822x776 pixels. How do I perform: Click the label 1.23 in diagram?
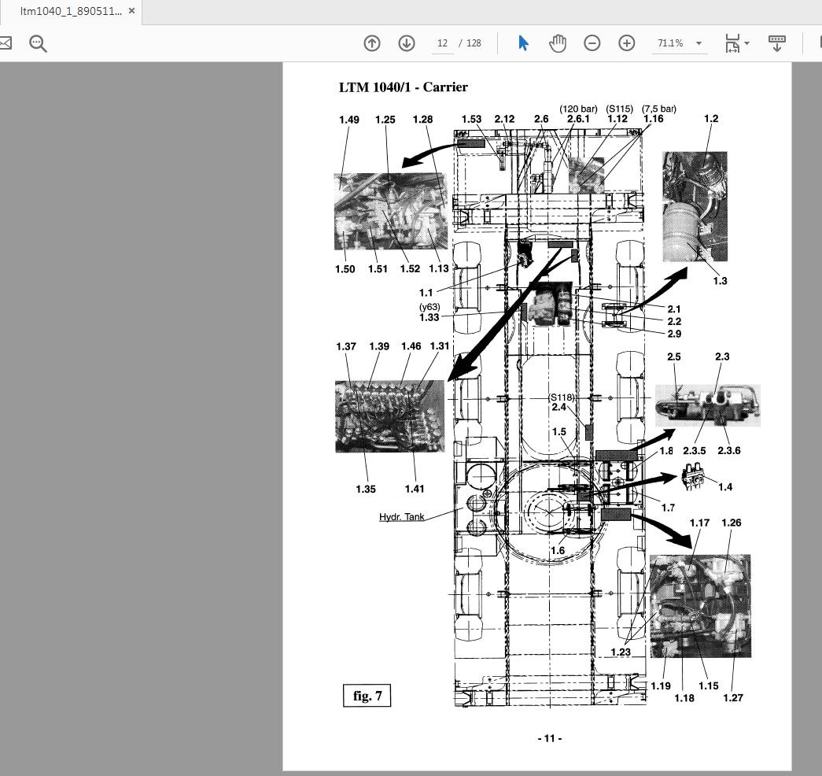(x=621, y=652)
